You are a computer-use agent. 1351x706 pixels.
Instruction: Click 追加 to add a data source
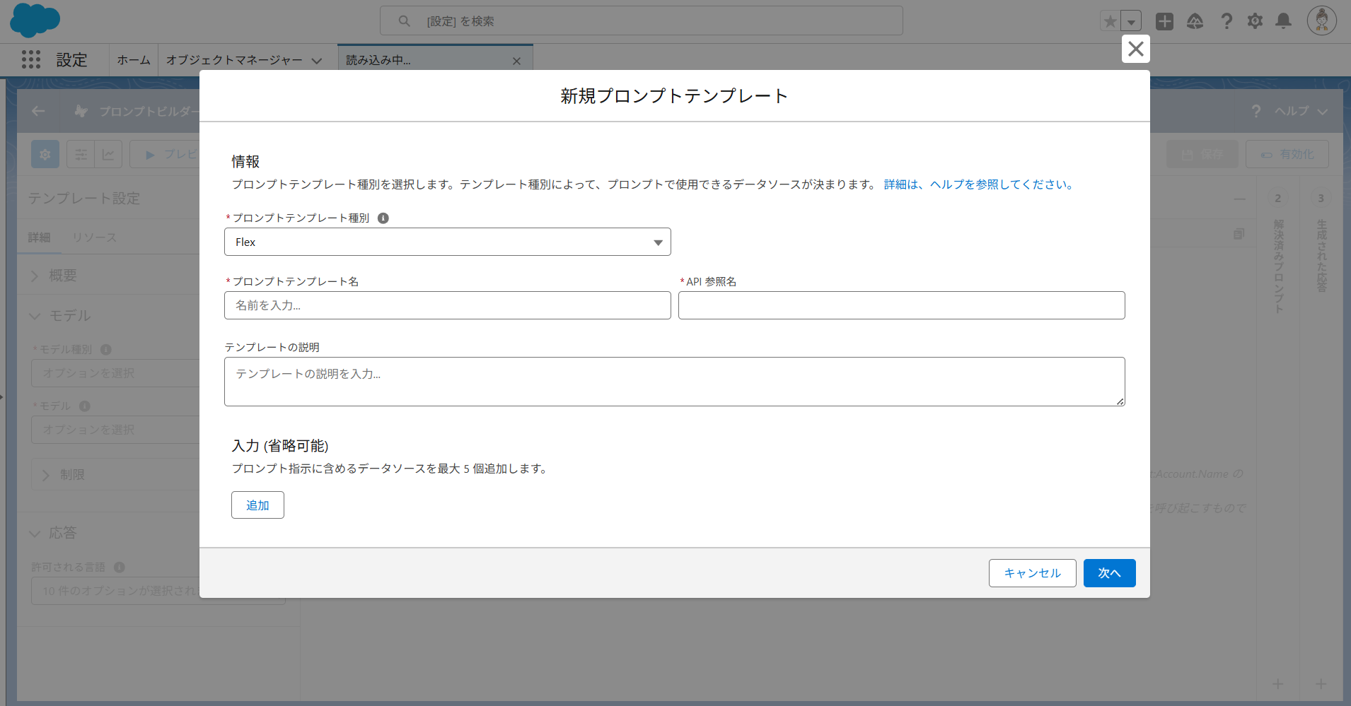pos(257,505)
